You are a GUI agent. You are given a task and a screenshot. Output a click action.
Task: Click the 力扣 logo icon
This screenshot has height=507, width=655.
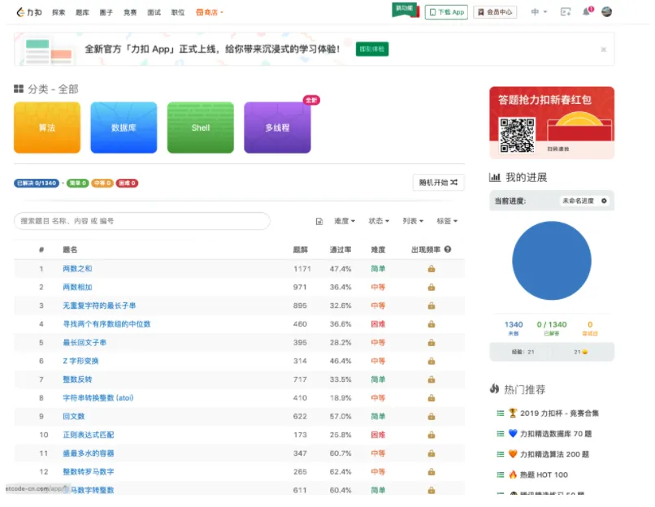(x=22, y=11)
